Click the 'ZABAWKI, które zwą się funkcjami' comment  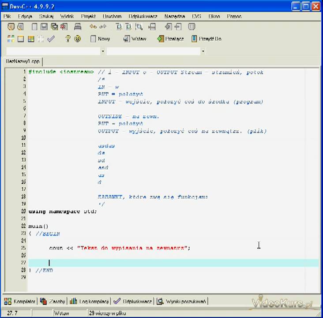[x=153, y=197]
